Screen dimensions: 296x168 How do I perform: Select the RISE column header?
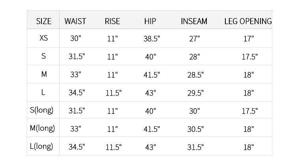(x=112, y=21)
